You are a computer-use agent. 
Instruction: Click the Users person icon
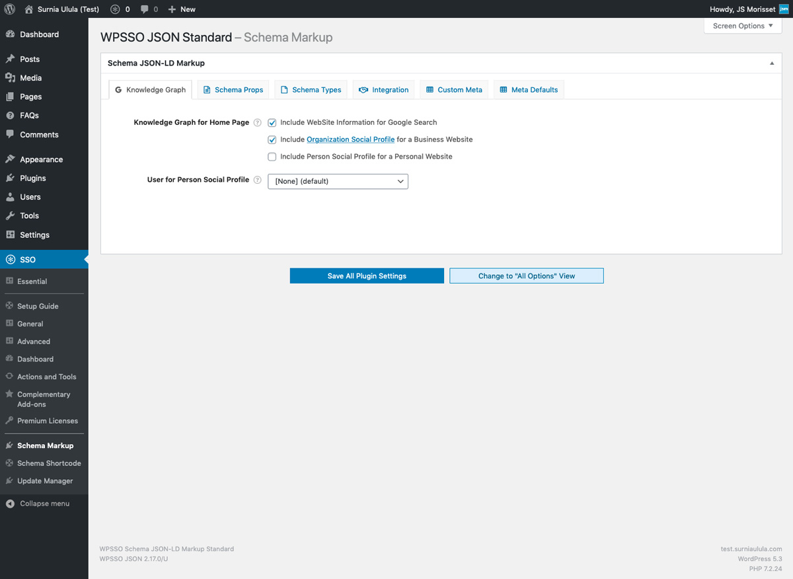coord(10,197)
